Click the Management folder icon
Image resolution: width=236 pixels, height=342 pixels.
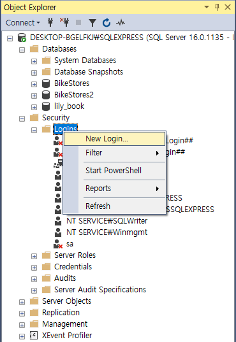tap(34, 324)
